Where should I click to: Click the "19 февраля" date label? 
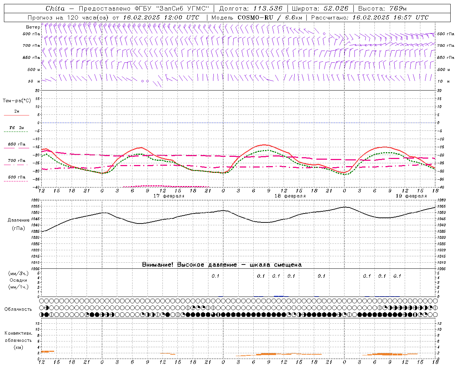[x=411, y=196]
